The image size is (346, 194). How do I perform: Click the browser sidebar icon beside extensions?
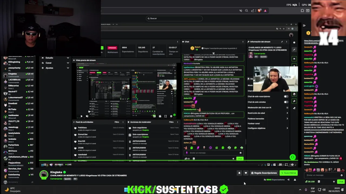[308, 11]
